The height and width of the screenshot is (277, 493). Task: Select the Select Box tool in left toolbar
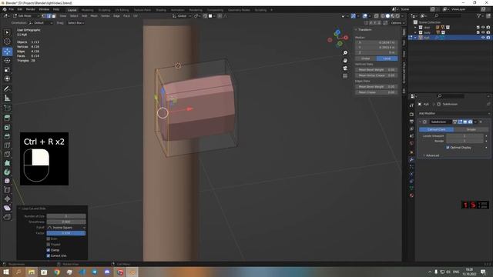click(x=7, y=32)
